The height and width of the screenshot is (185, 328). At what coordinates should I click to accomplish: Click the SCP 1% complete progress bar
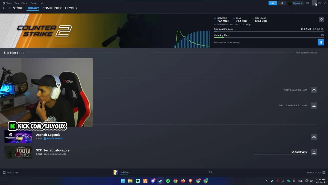[x=280, y=154]
